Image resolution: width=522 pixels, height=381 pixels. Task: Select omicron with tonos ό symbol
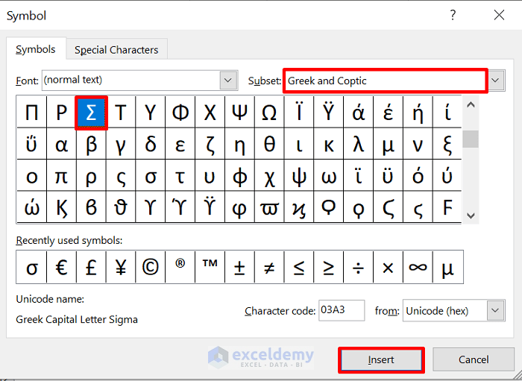418,176
